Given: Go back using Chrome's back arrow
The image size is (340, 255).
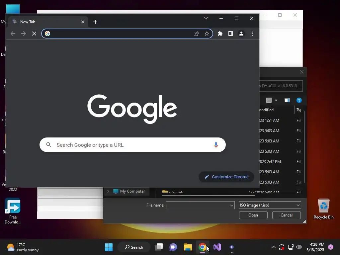Looking at the screenshot, I should pos(13,34).
